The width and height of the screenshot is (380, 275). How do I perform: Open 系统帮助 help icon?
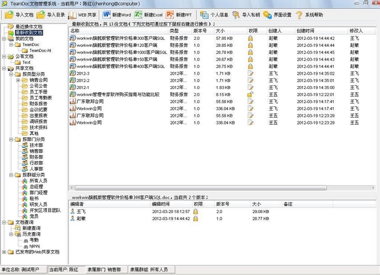(x=299, y=15)
